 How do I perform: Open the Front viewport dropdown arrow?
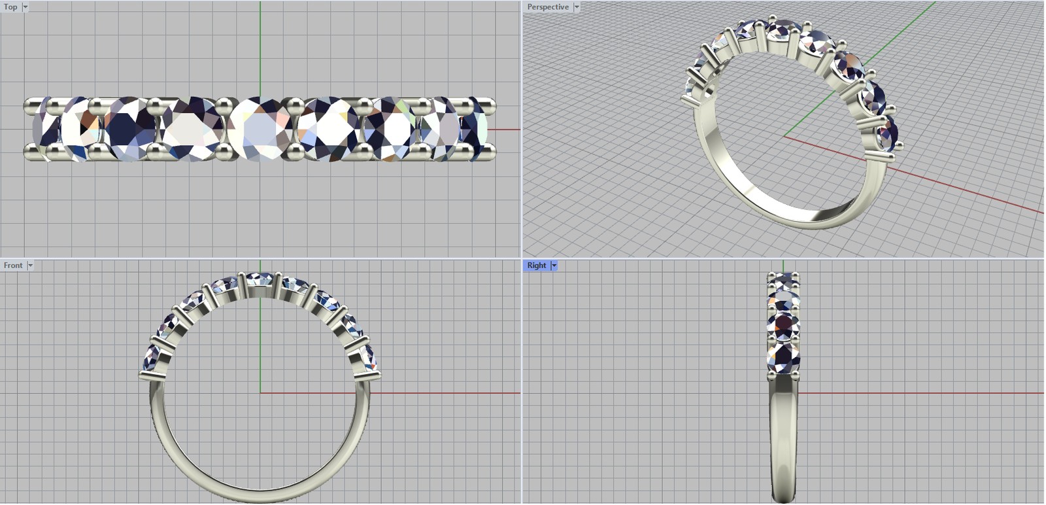click(30, 266)
